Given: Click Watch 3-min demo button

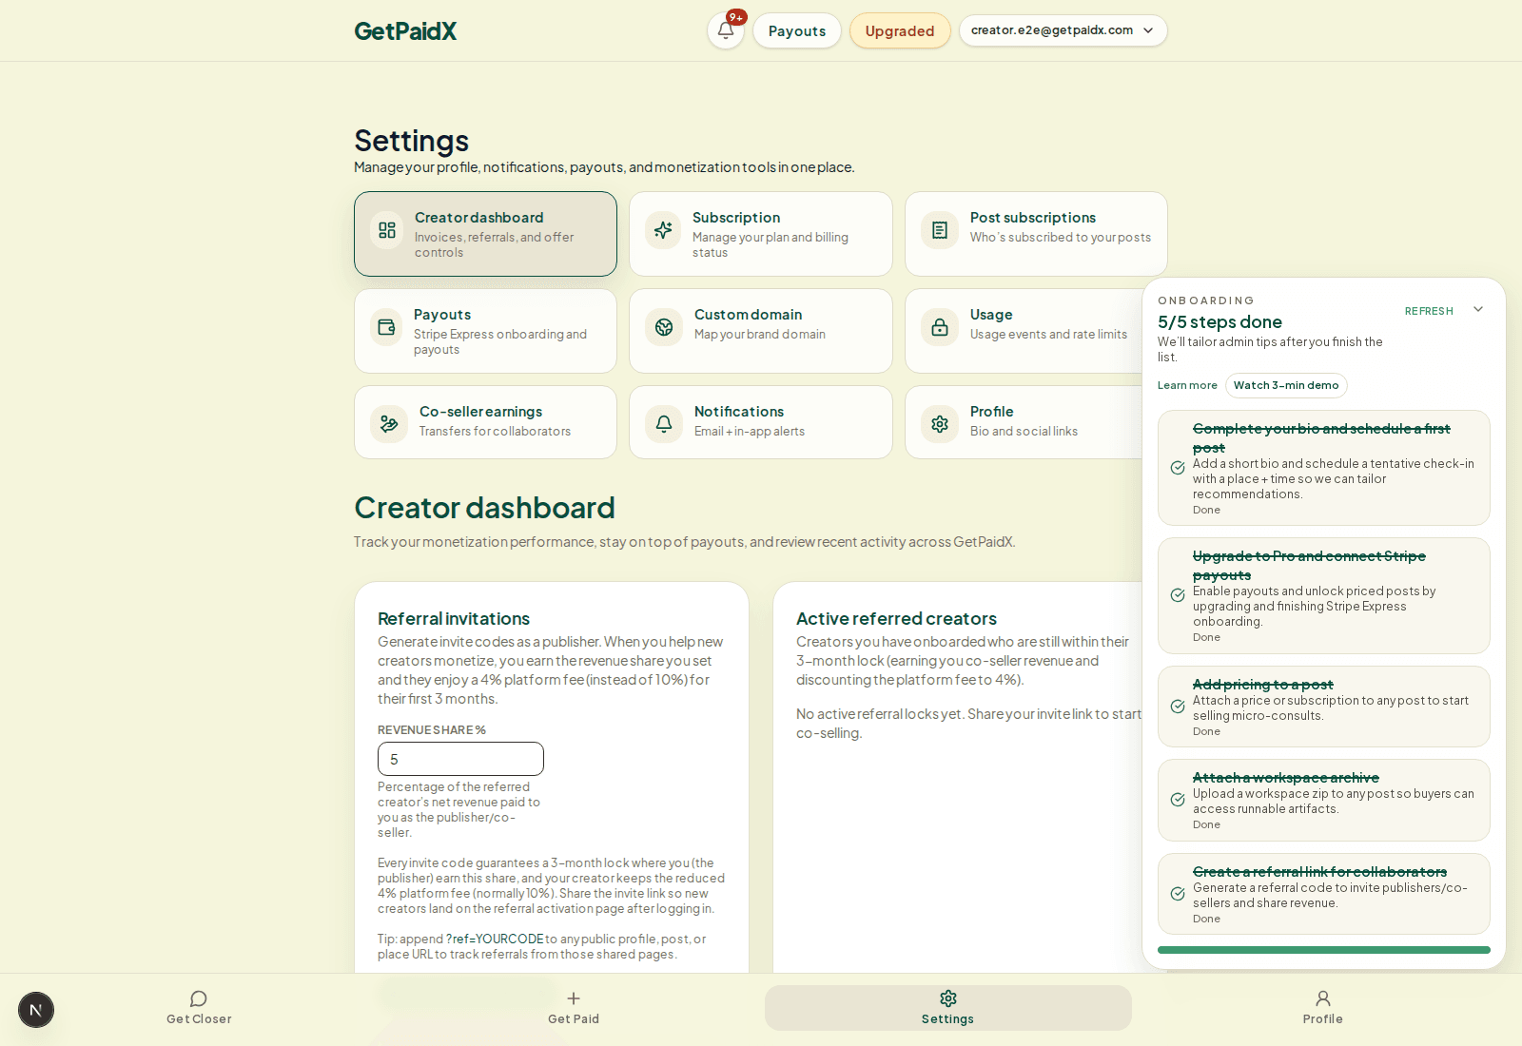Looking at the screenshot, I should tap(1286, 385).
